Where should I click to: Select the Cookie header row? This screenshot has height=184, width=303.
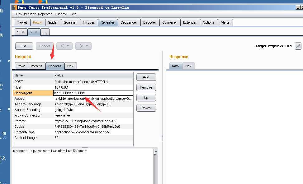click(73, 126)
